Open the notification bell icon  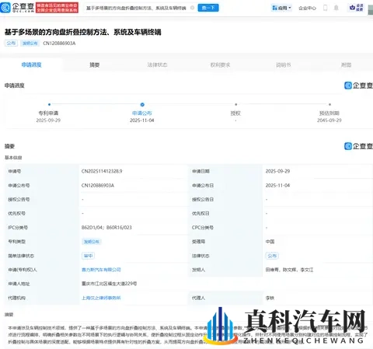pyautogui.click(x=336, y=8)
